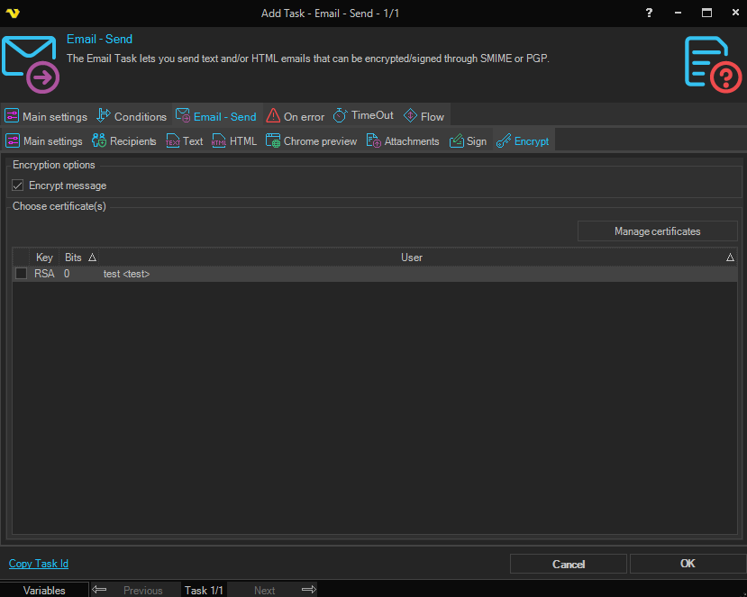Switch to the On error tab
747x597 pixels.
pos(296,116)
